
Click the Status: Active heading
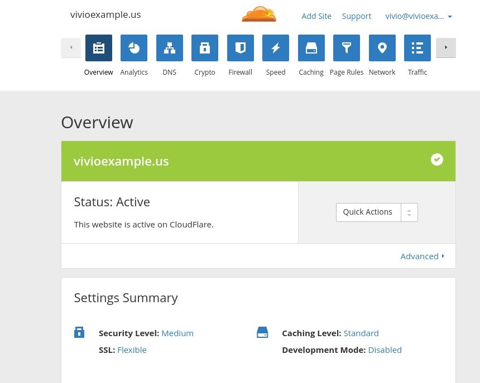(x=112, y=202)
